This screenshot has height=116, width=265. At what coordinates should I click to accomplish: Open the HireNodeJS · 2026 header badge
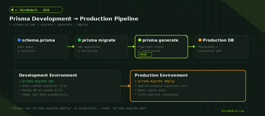(36, 10)
